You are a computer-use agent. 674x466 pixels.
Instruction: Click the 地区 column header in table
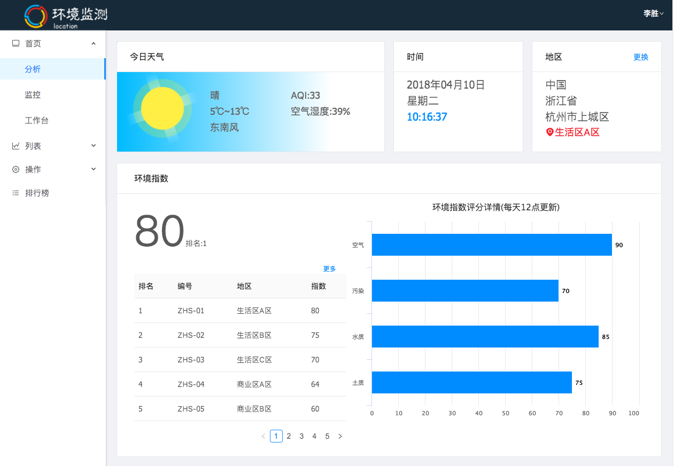244,286
